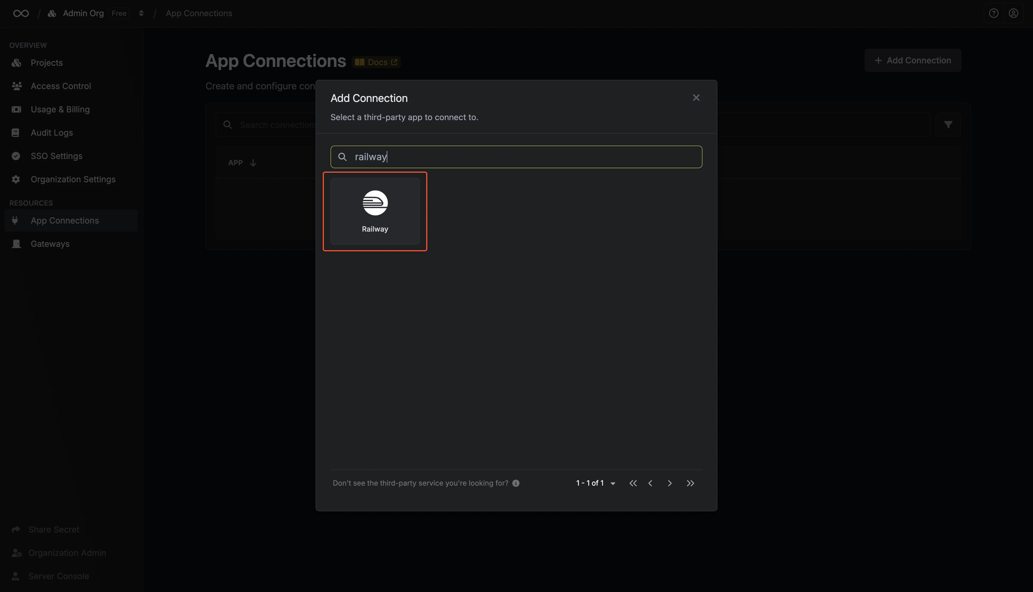1033x592 pixels.
Task: Click the Usage & Billing money icon
Action: pyautogui.click(x=16, y=109)
